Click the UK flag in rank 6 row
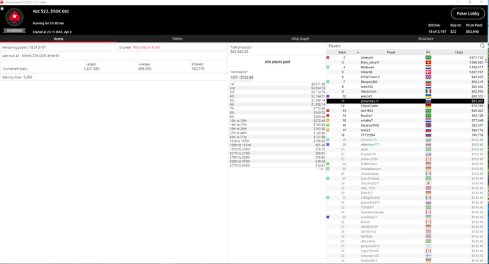489x264 pixels. [x=428, y=77]
